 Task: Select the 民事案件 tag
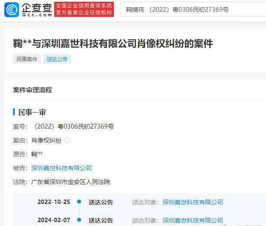point(27,59)
